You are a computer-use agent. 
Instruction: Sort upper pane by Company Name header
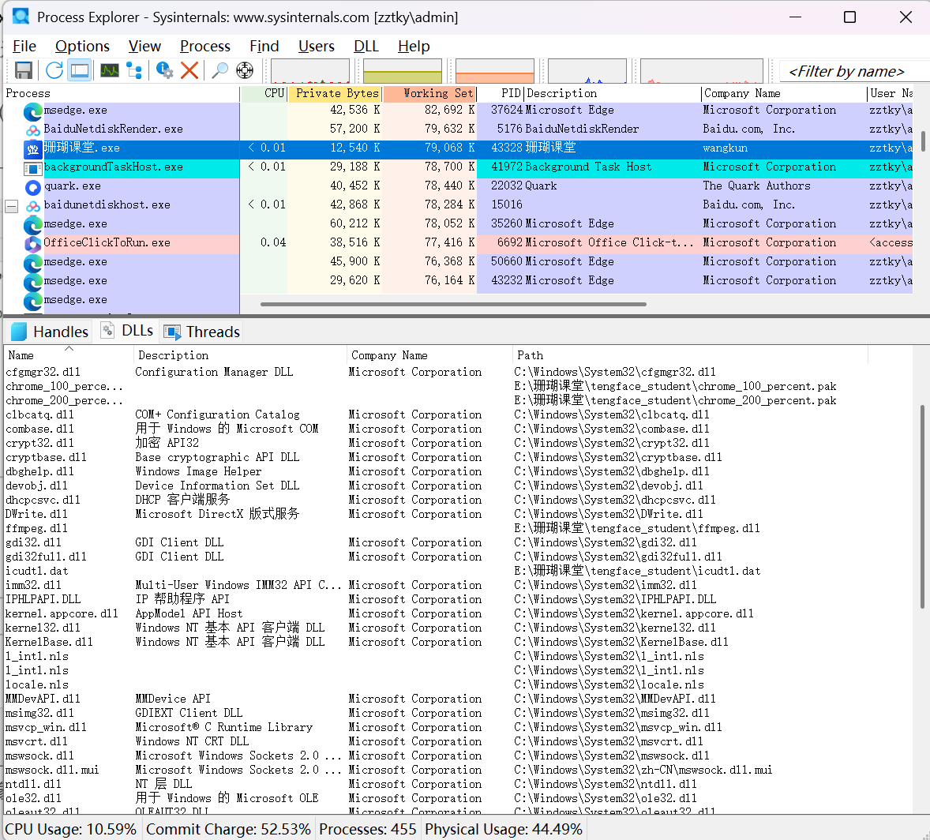(784, 94)
